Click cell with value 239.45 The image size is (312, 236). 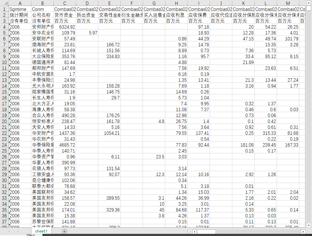pyautogui.click(x=266, y=145)
